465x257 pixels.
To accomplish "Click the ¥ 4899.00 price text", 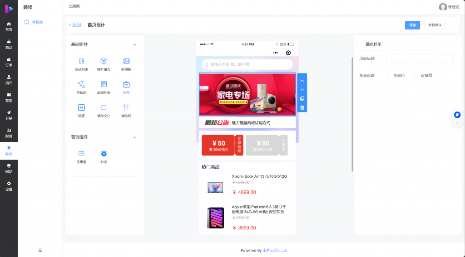I will 244,193.
